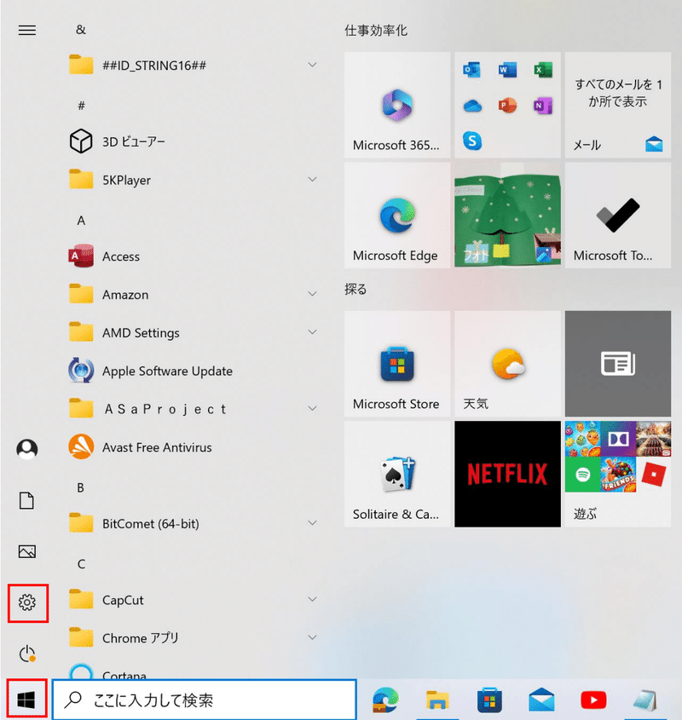Open the Documents sidebar icon
This screenshot has width=682, height=720.
pyautogui.click(x=26, y=500)
